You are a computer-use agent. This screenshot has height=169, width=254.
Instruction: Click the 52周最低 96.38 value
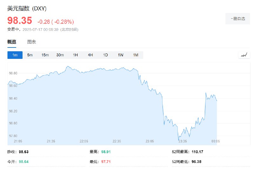click(196, 162)
